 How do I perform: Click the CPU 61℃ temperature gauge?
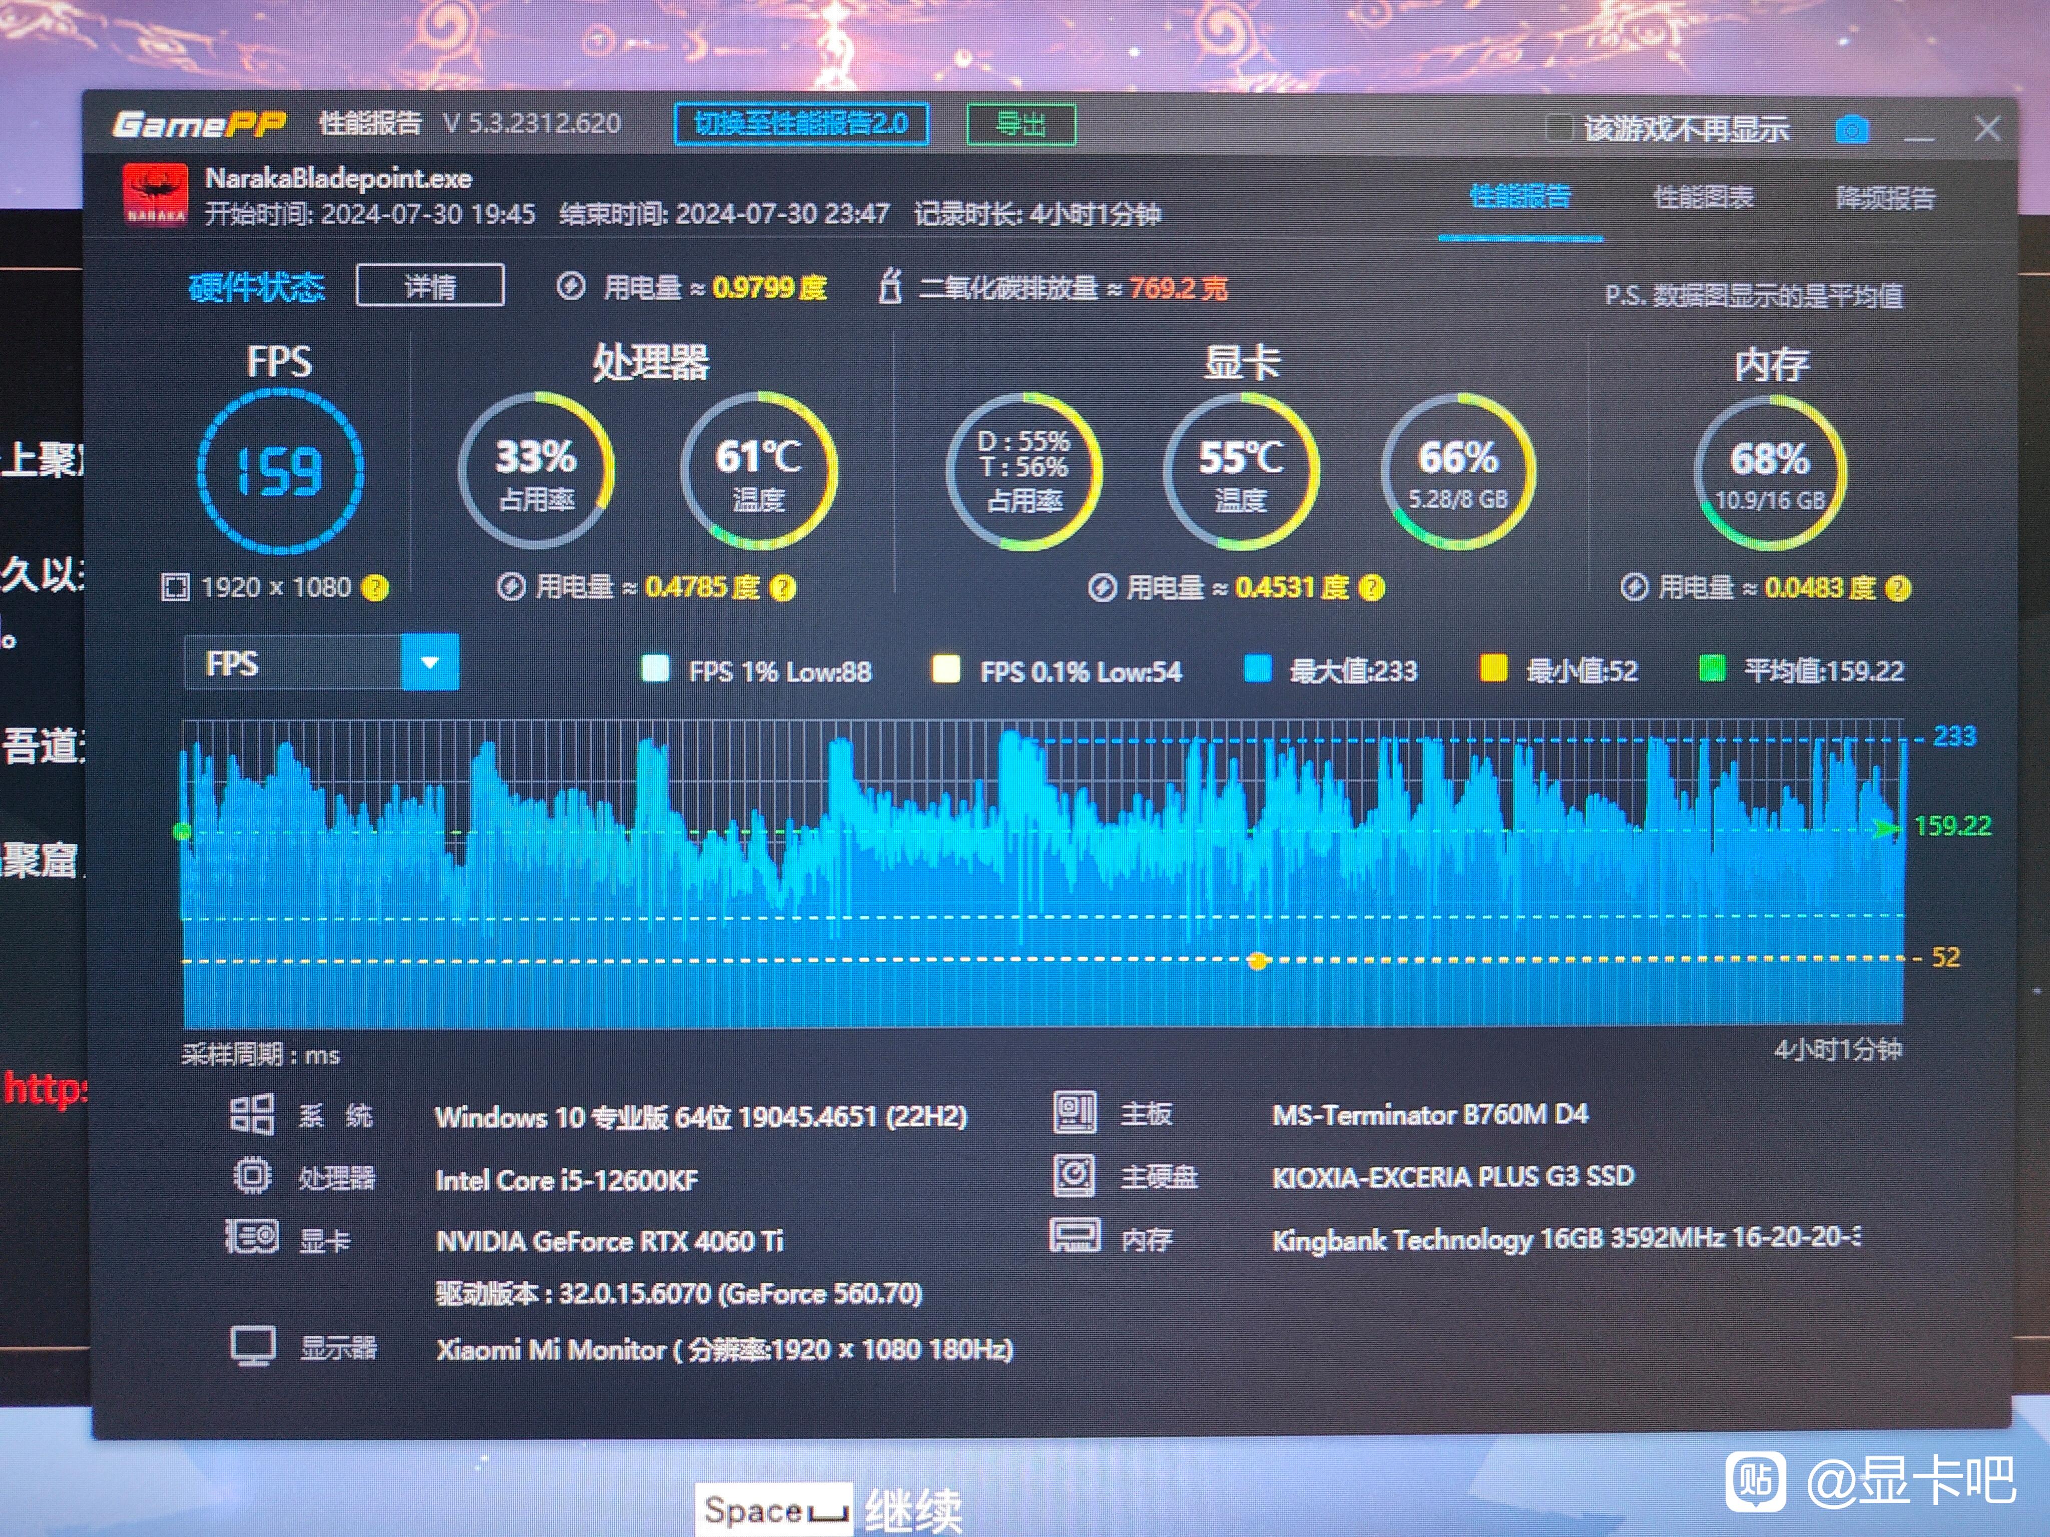coord(759,471)
